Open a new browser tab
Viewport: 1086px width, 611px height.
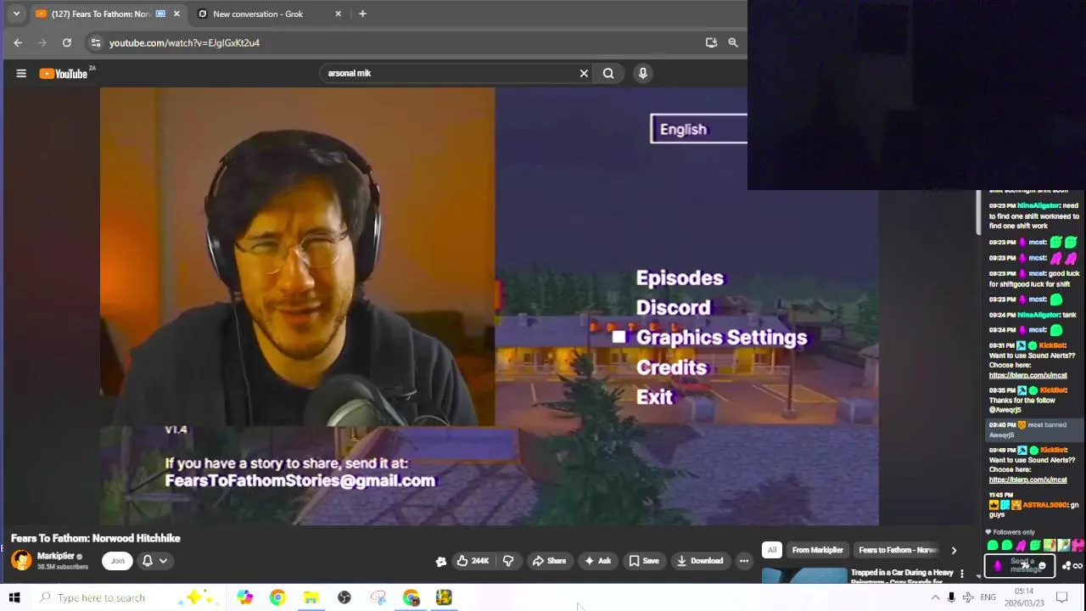(362, 14)
